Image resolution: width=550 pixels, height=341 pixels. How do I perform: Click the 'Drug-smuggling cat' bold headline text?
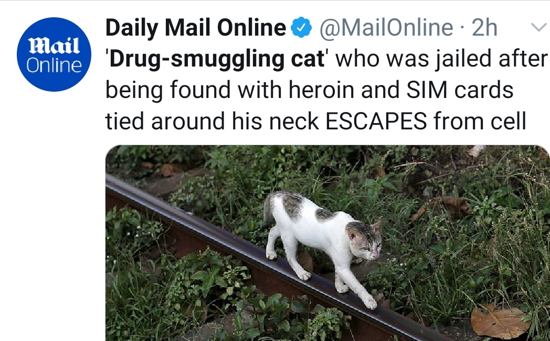tap(216, 59)
